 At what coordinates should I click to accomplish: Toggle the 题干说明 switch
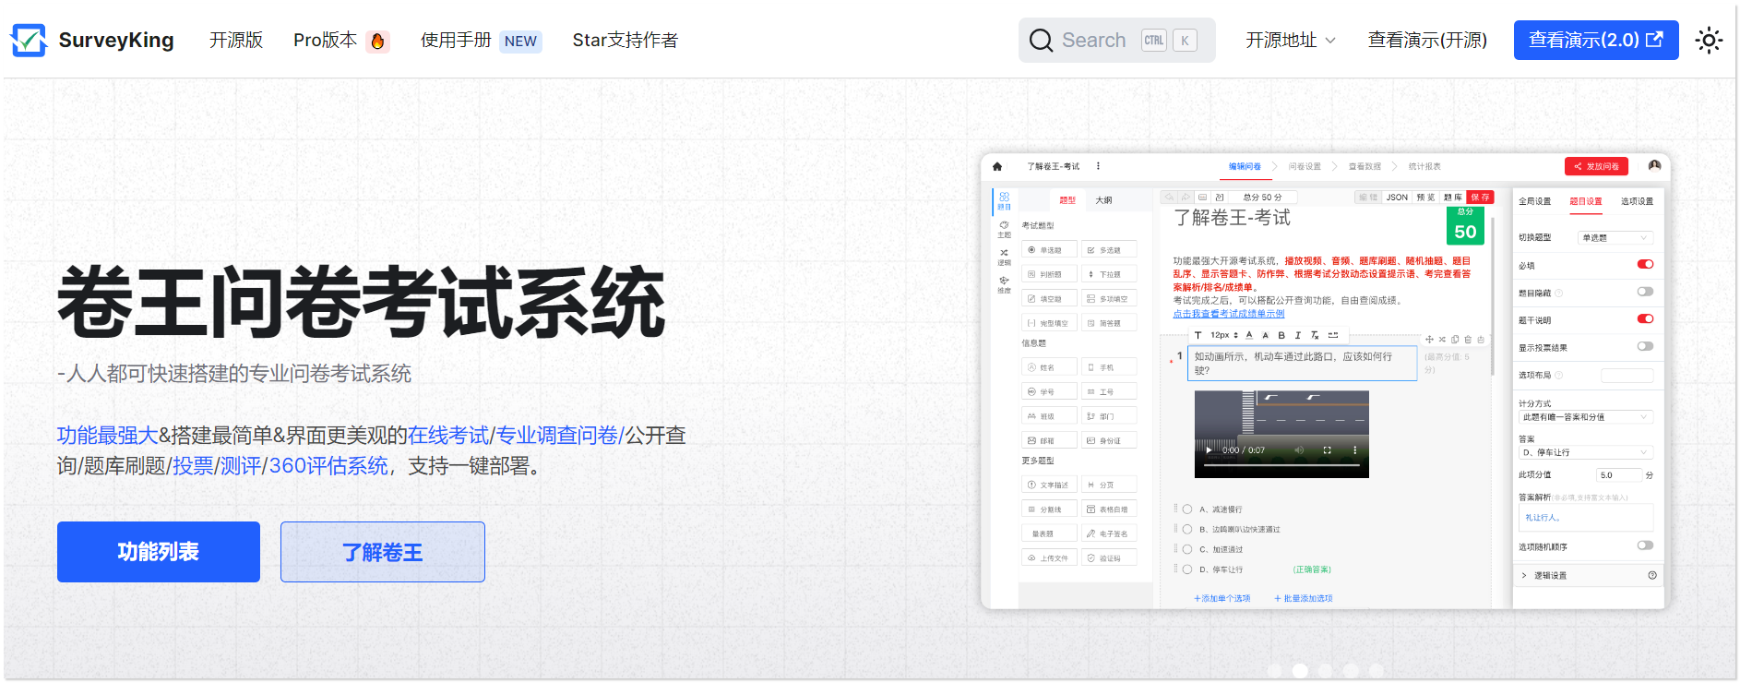point(1645,319)
